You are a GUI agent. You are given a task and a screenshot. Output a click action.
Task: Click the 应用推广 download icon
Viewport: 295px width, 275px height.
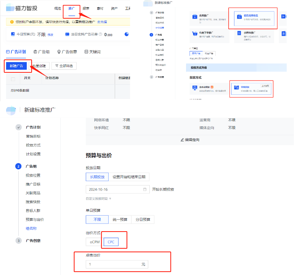click(x=195, y=17)
